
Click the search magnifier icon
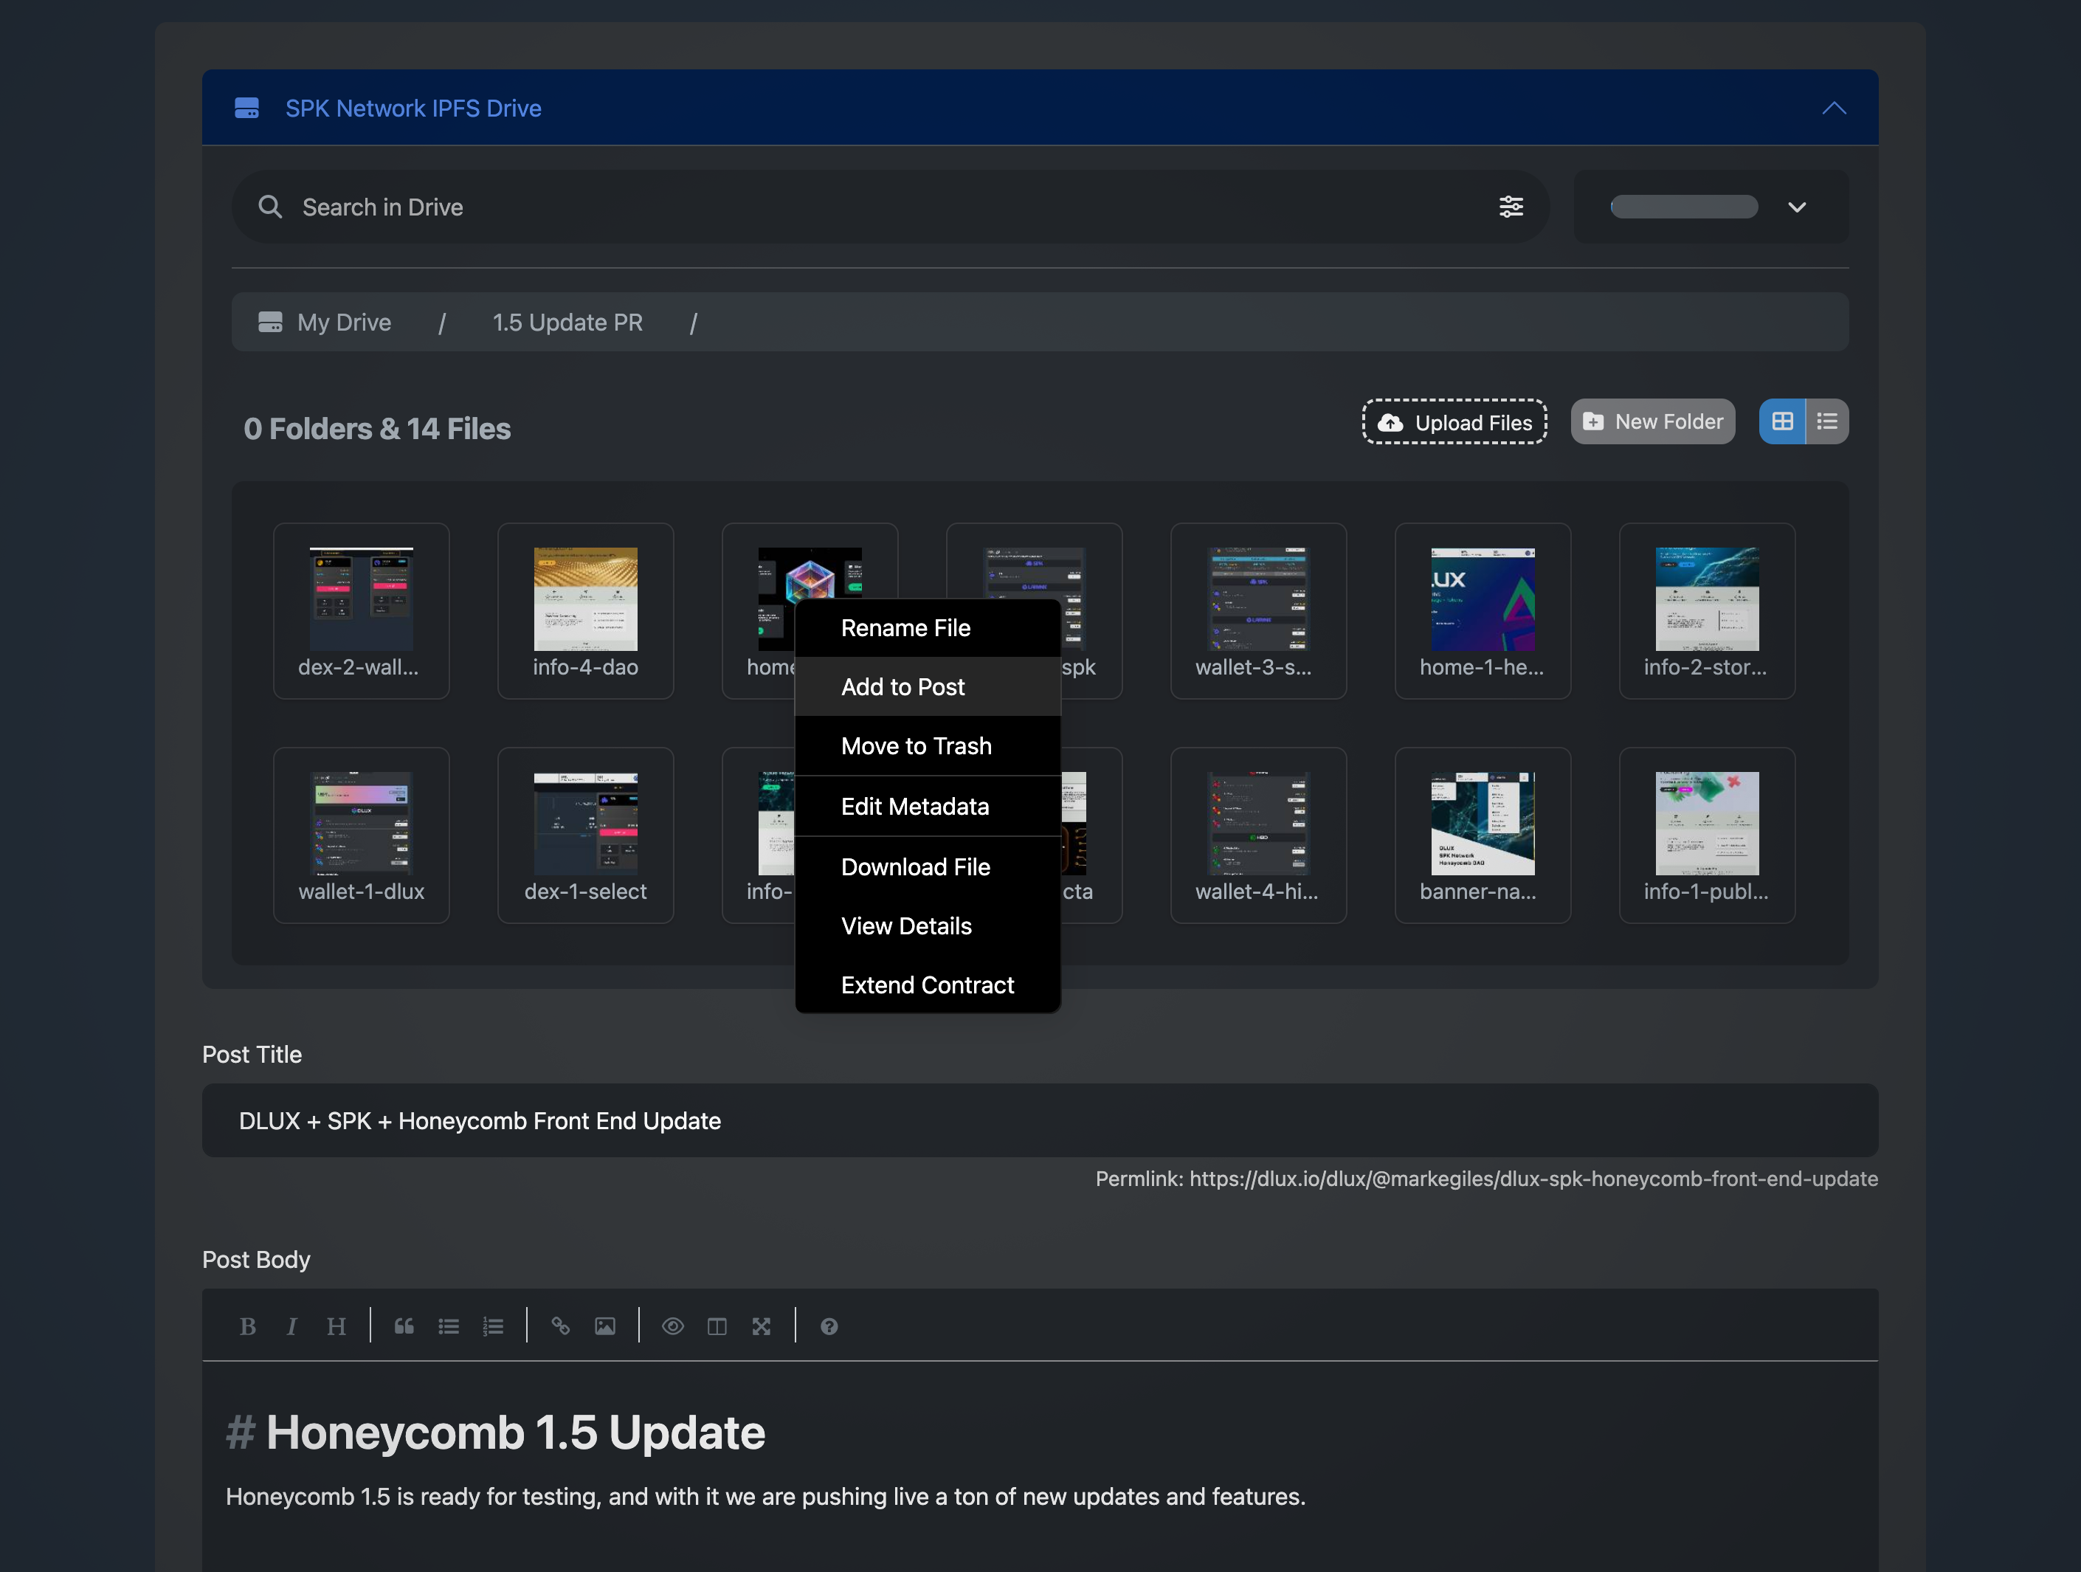click(x=270, y=207)
